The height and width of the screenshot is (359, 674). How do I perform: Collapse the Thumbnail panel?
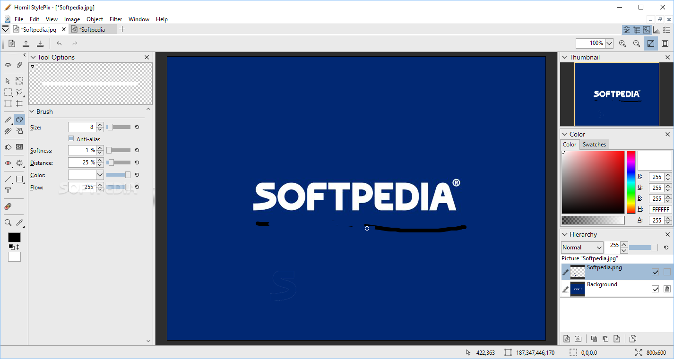[x=565, y=57]
